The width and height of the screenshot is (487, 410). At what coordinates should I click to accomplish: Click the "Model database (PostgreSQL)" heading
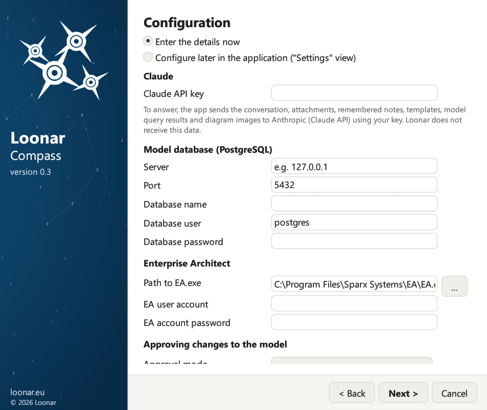click(x=208, y=150)
